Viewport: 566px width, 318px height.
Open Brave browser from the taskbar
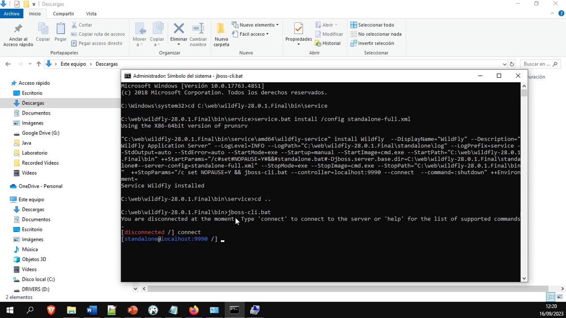point(51,310)
